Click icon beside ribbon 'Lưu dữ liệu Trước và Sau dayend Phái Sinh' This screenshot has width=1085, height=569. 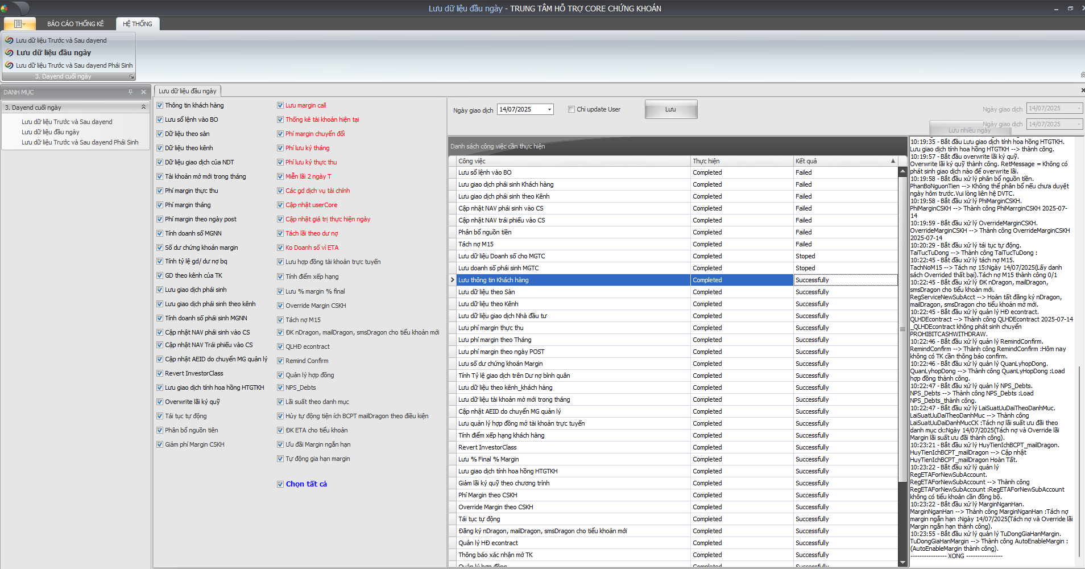pyautogui.click(x=9, y=65)
